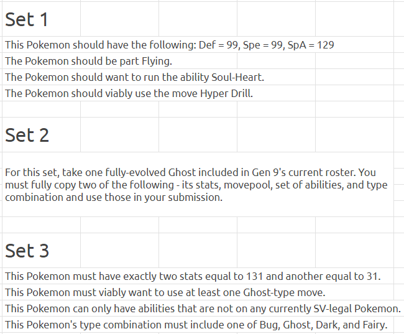Select the empty cell right of Set 1

[119, 19]
